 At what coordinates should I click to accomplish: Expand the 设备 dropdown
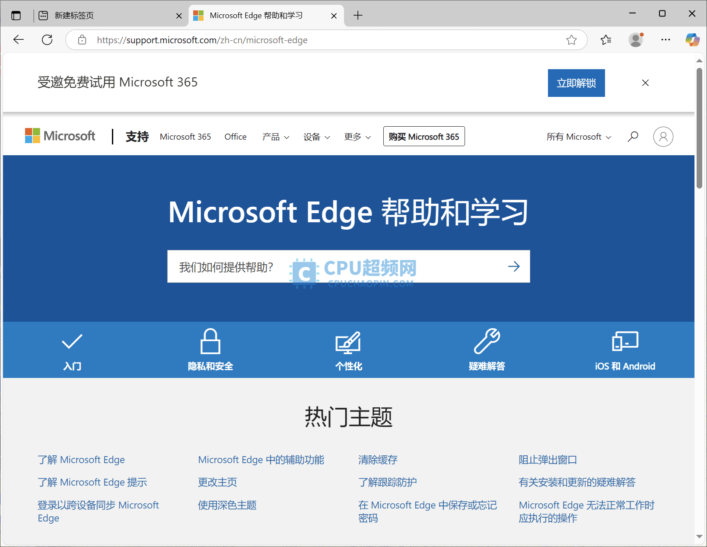point(316,137)
